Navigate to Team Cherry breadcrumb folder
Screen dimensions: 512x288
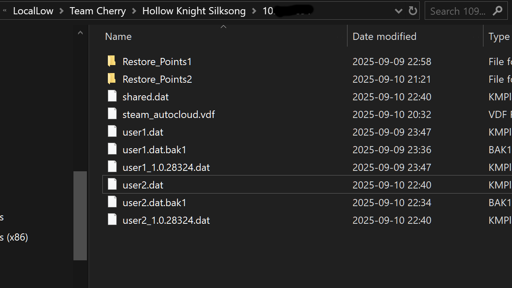point(98,11)
